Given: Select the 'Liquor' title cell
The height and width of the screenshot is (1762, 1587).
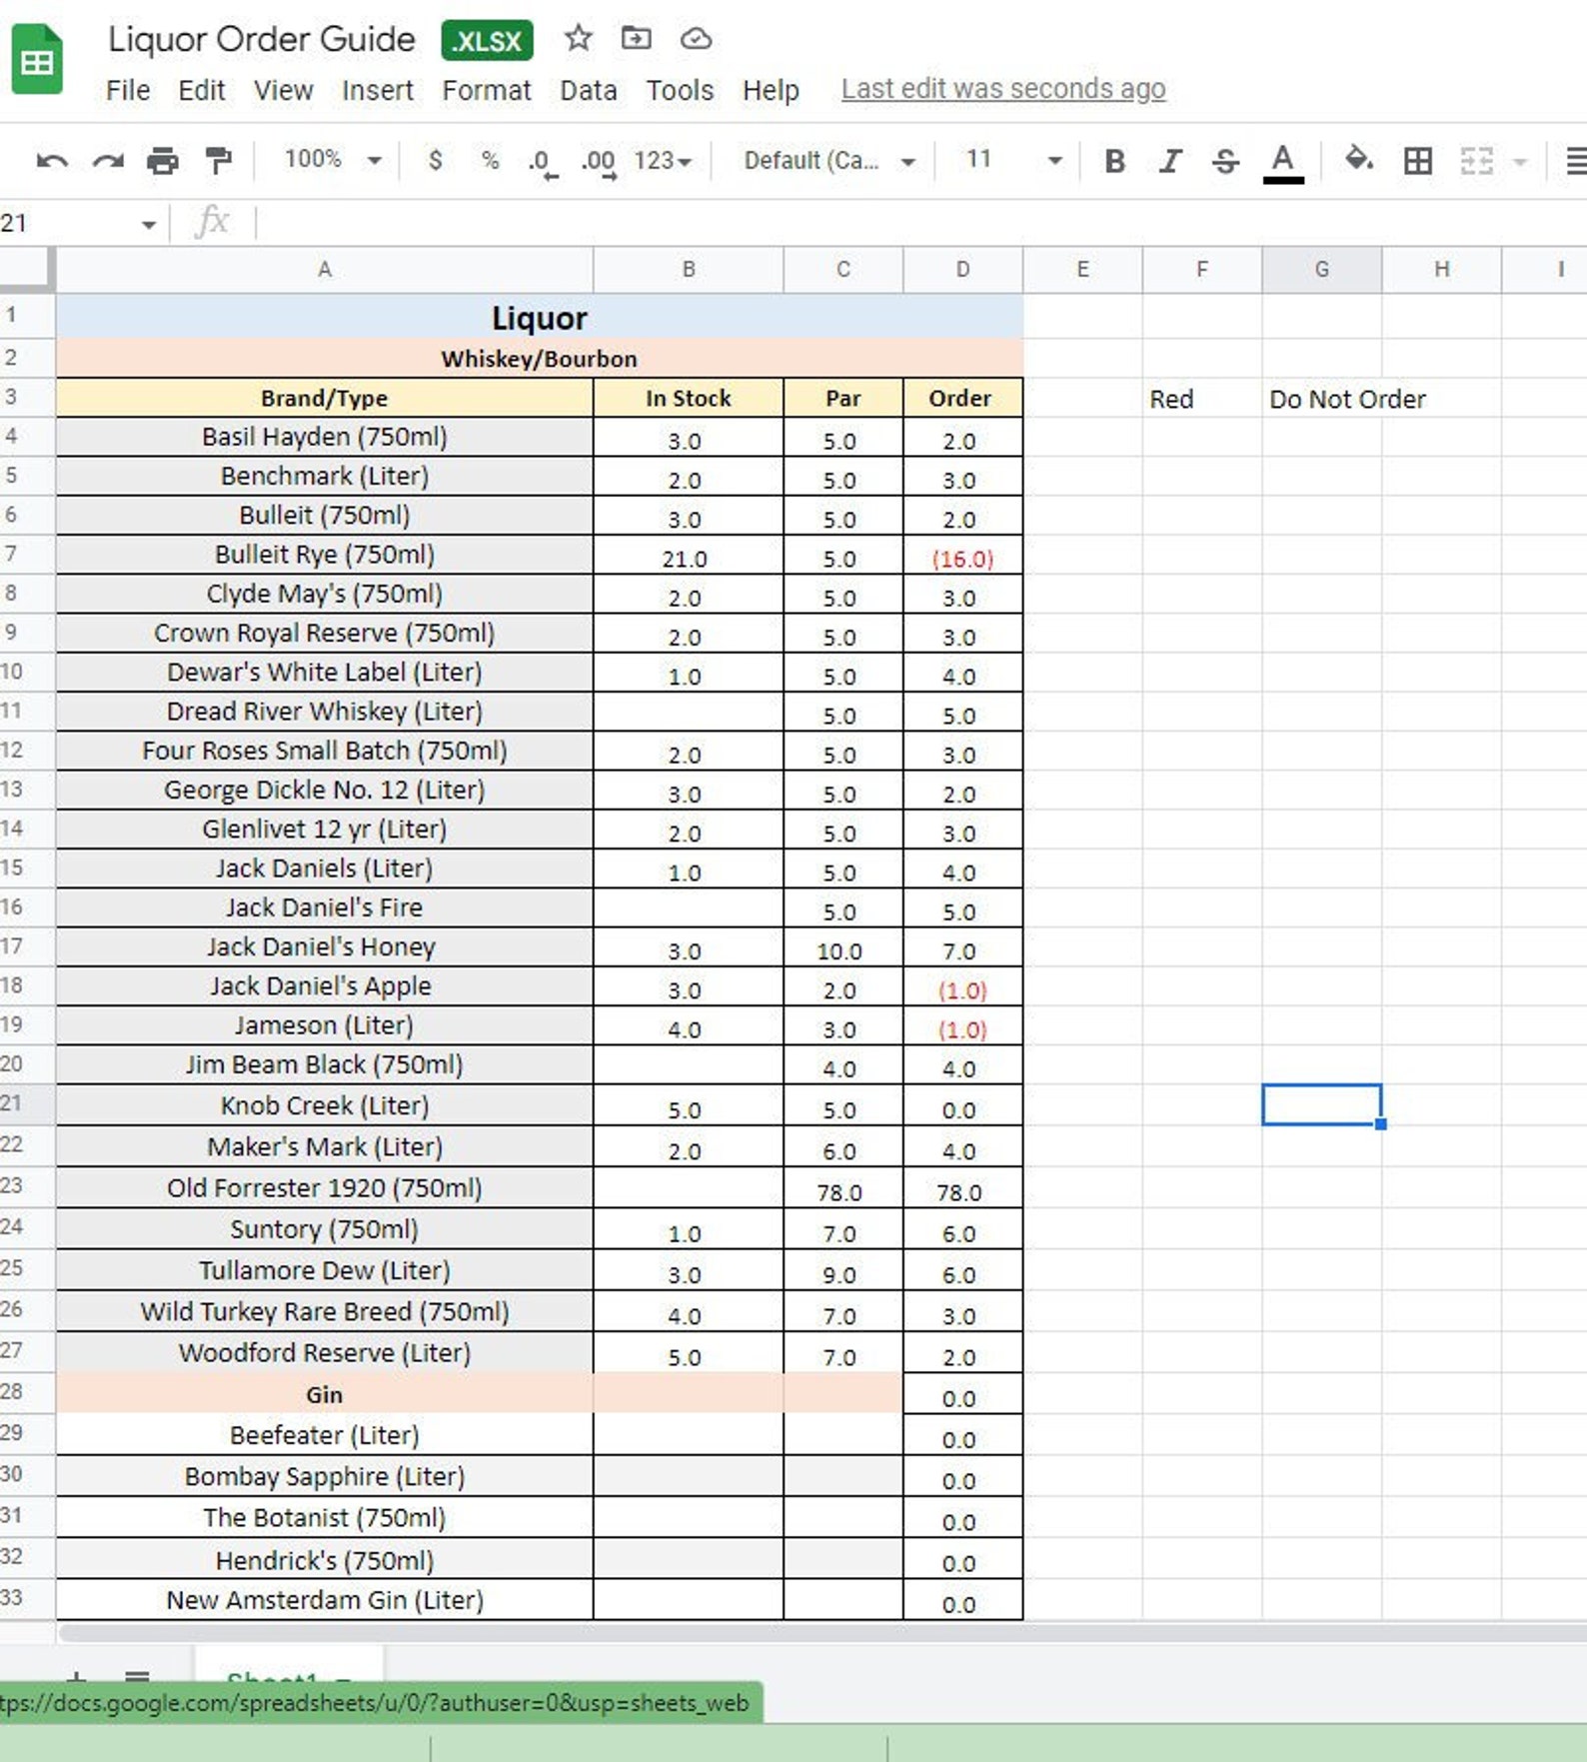Looking at the screenshot, I should point(540,318).
